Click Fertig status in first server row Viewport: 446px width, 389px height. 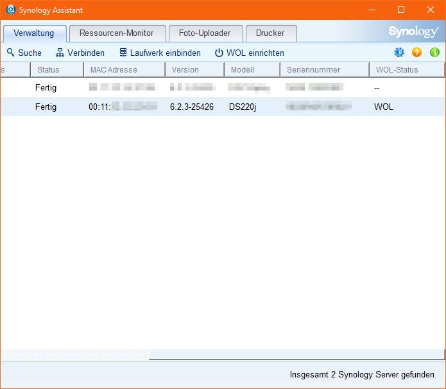(x=46, y=88)
